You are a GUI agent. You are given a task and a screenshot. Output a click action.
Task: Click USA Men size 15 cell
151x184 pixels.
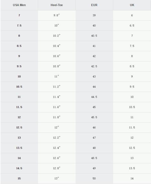[19, 178]
